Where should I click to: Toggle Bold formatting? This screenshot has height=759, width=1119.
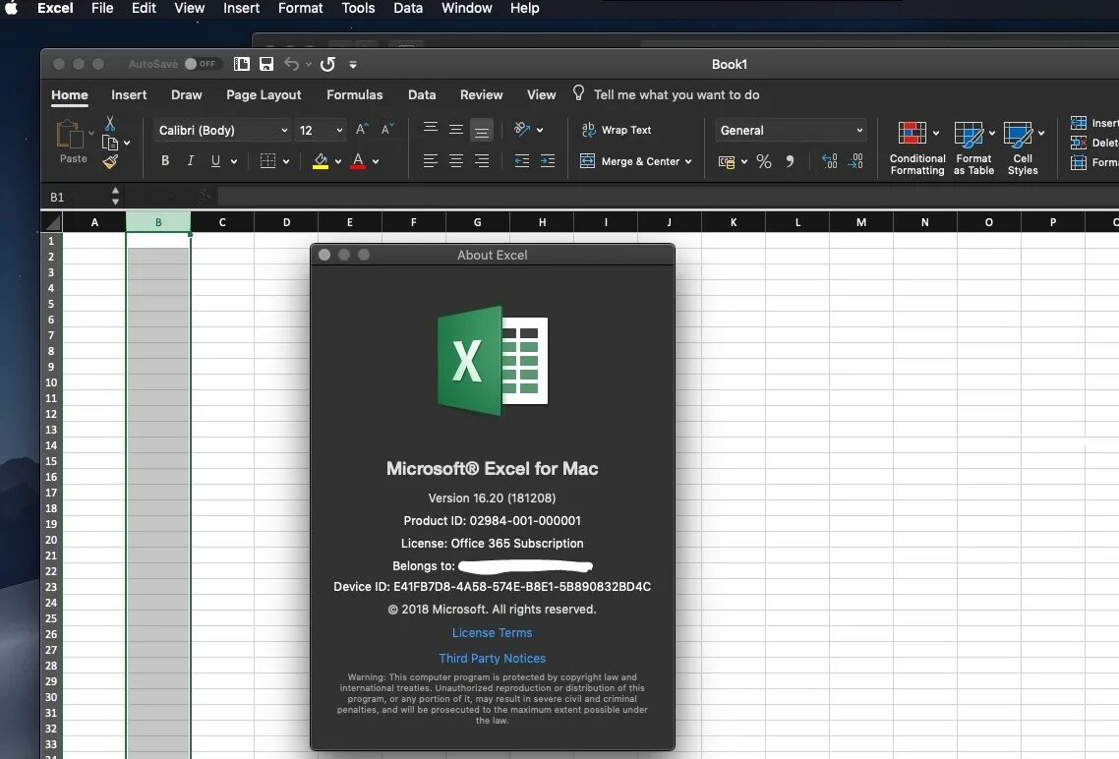click(x=165, y=161)
